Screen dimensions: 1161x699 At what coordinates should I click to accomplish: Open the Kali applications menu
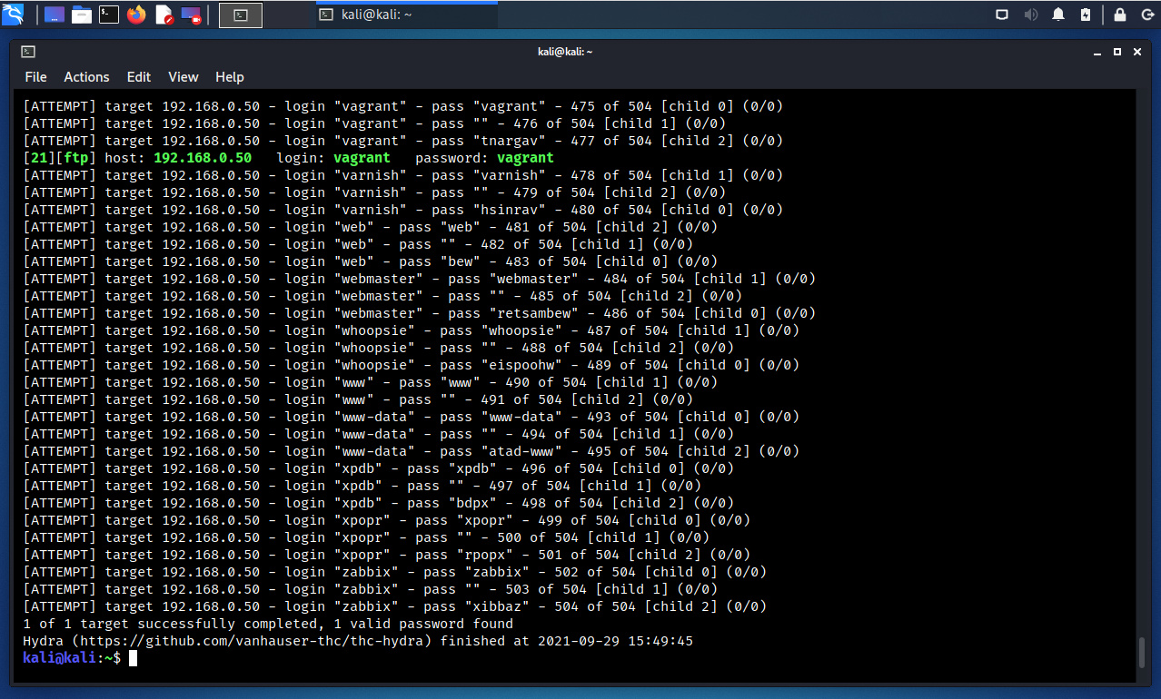[x=13, y=15]
